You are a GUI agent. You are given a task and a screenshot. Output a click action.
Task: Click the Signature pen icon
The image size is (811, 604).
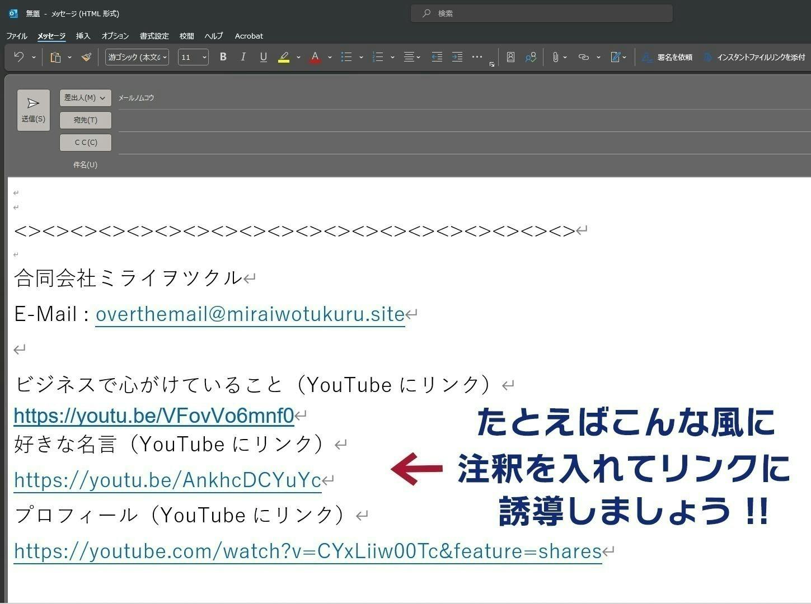tap(615, 57)
